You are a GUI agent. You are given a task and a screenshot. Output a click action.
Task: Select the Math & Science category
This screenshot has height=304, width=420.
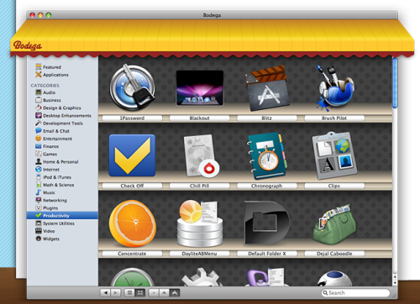tap(55, 185)
